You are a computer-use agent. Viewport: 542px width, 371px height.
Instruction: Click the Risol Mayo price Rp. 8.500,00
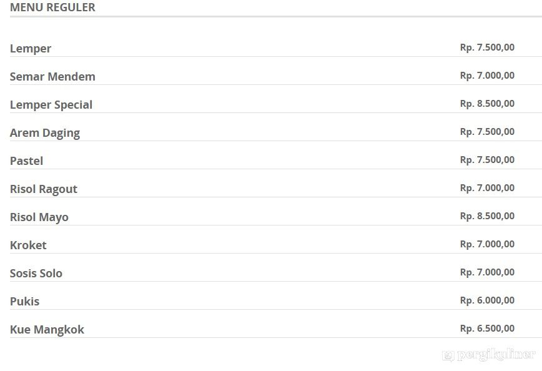(487, 216)
